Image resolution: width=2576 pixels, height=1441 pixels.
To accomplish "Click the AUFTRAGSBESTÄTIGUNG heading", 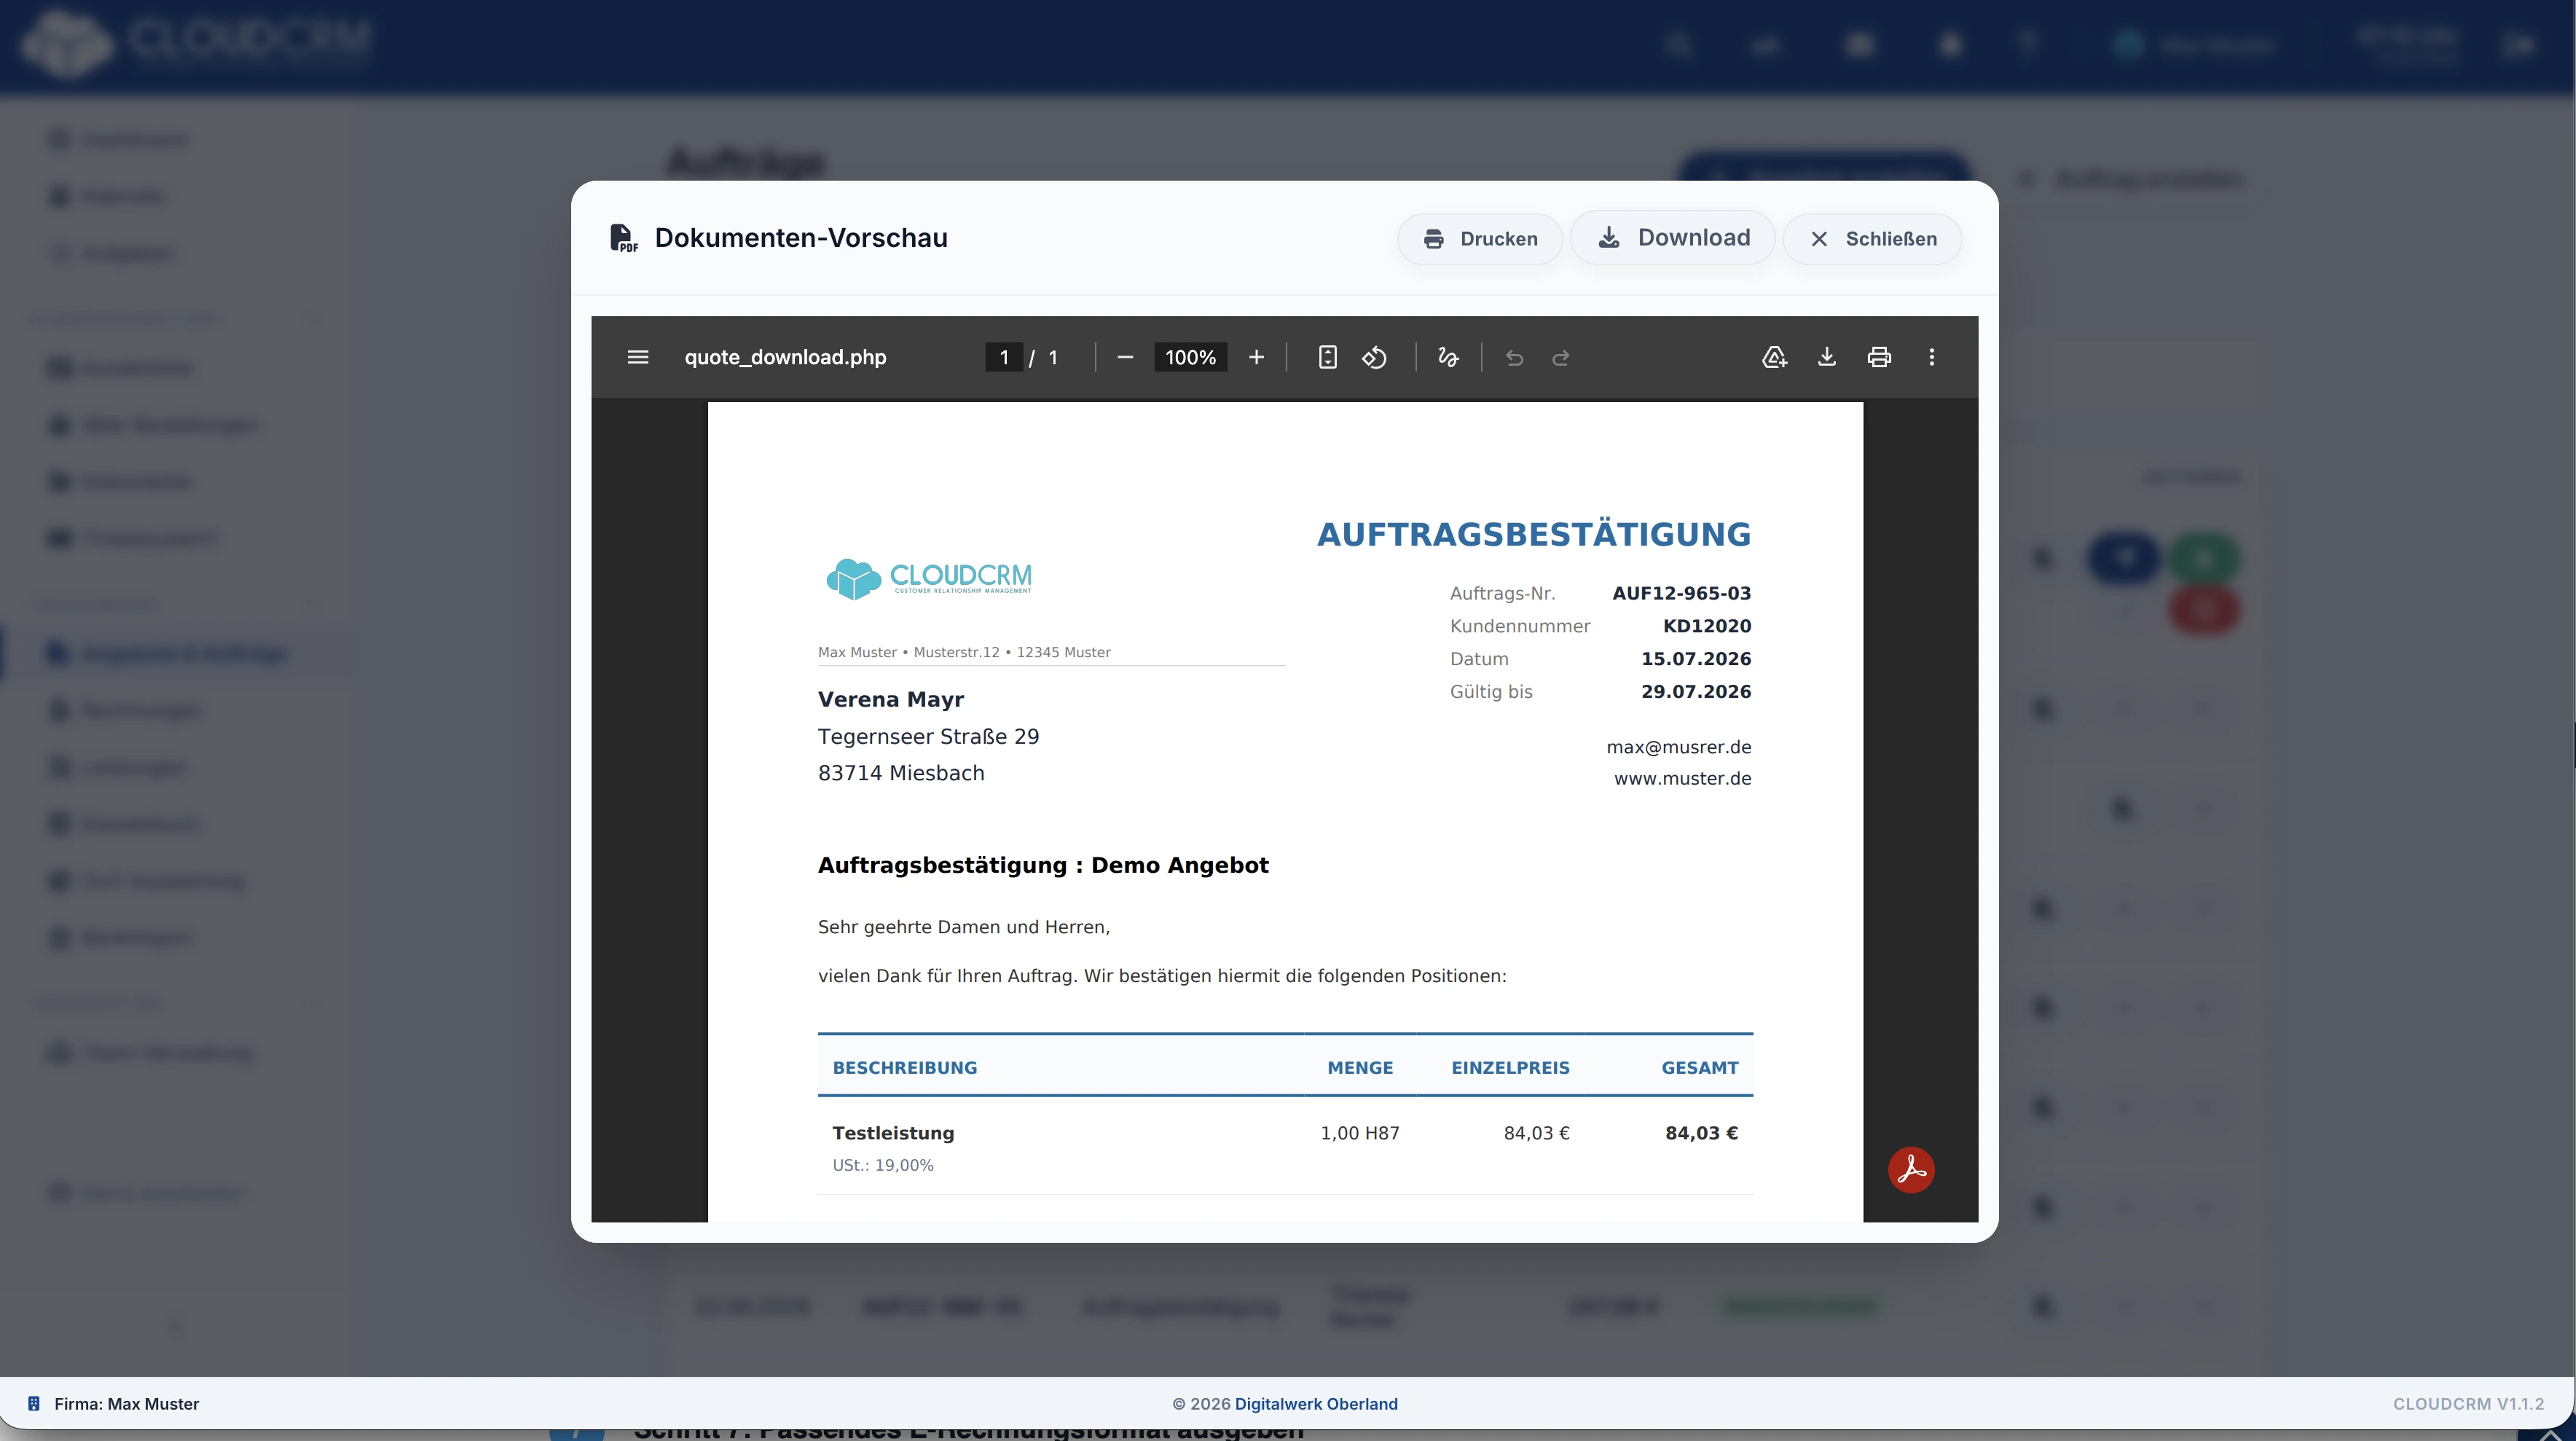I will click(x=1534, y=534).
